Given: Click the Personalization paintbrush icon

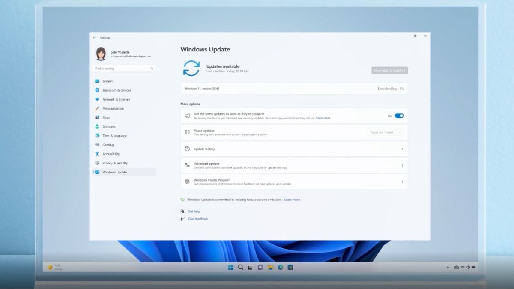Looking at the screenshot, I should (97, 108).
